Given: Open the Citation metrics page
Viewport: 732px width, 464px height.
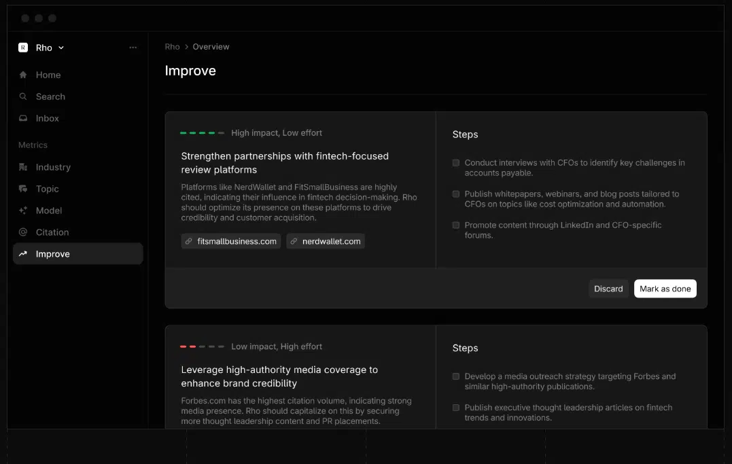Looking at the screenshot, I should [78, 232].
